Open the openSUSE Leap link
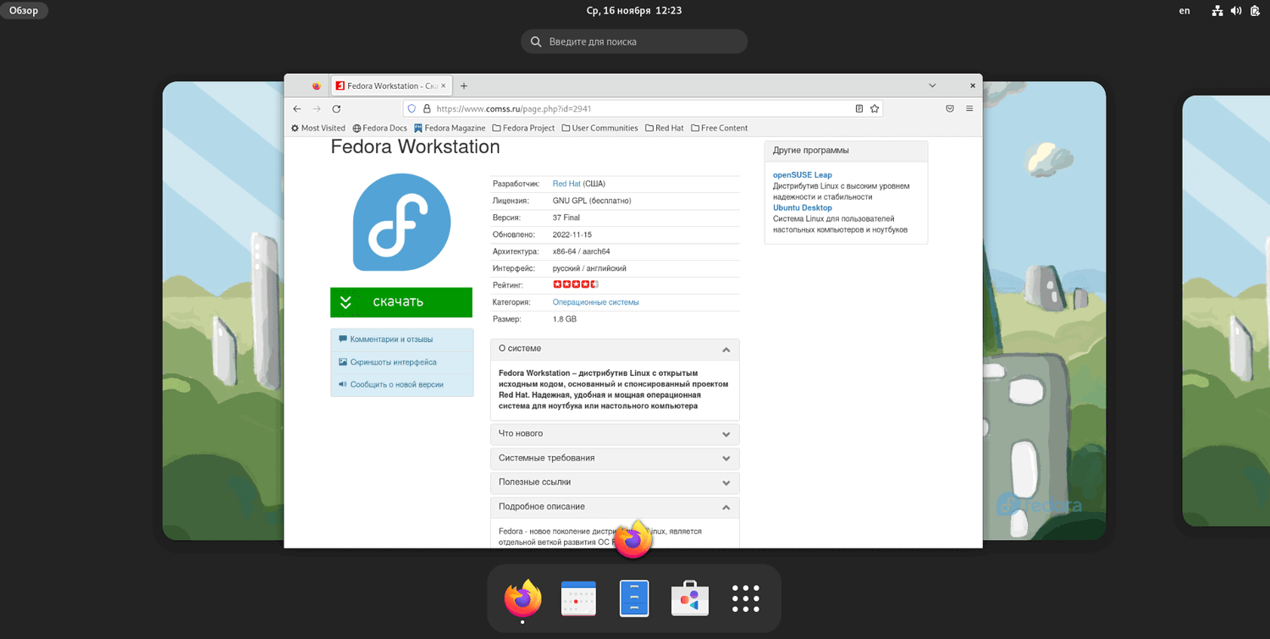 click(803, 175)
